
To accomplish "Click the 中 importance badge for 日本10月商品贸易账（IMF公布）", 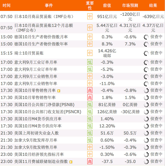I will 90,16.
